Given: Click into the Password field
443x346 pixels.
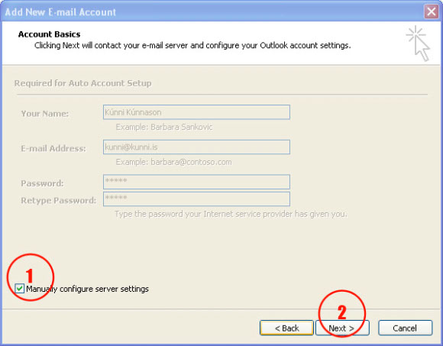Looking at the screenshot, I should pos(196,182).
